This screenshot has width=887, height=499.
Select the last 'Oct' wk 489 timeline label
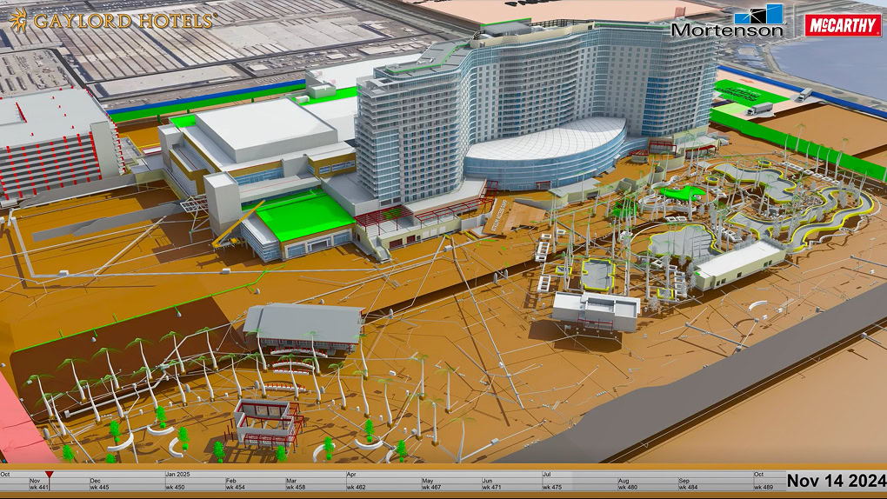coord(764,481)
